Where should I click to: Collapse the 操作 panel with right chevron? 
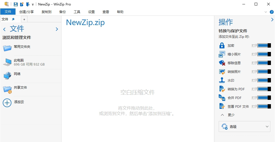click(x=272, y=19)
